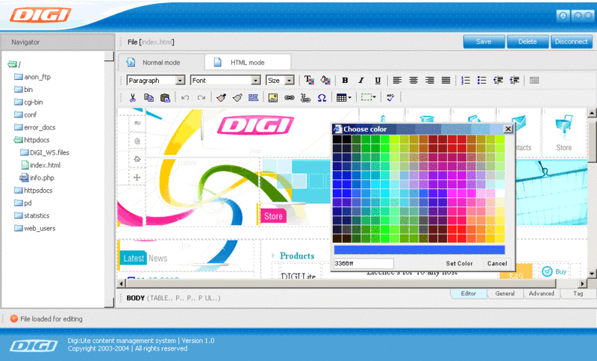Toggle italic formatting
The height and width of the screenshot is (361, 597).
(361, 81)
